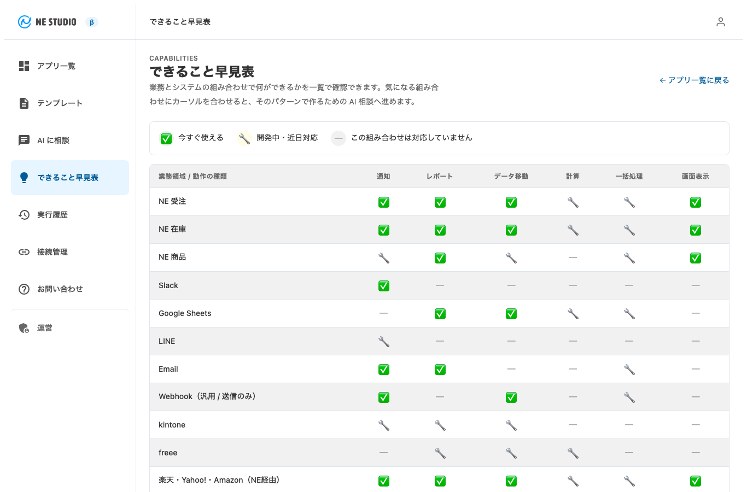Click the freee 計算 wrench icon
This screenshot has width=747, height=492.
coord(573,453)
